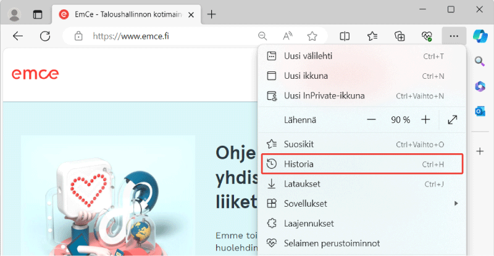This screenshot has width=494, height=256.
Task: Select Uusi ikkuna menu item
Action: (x=362, y=76)
